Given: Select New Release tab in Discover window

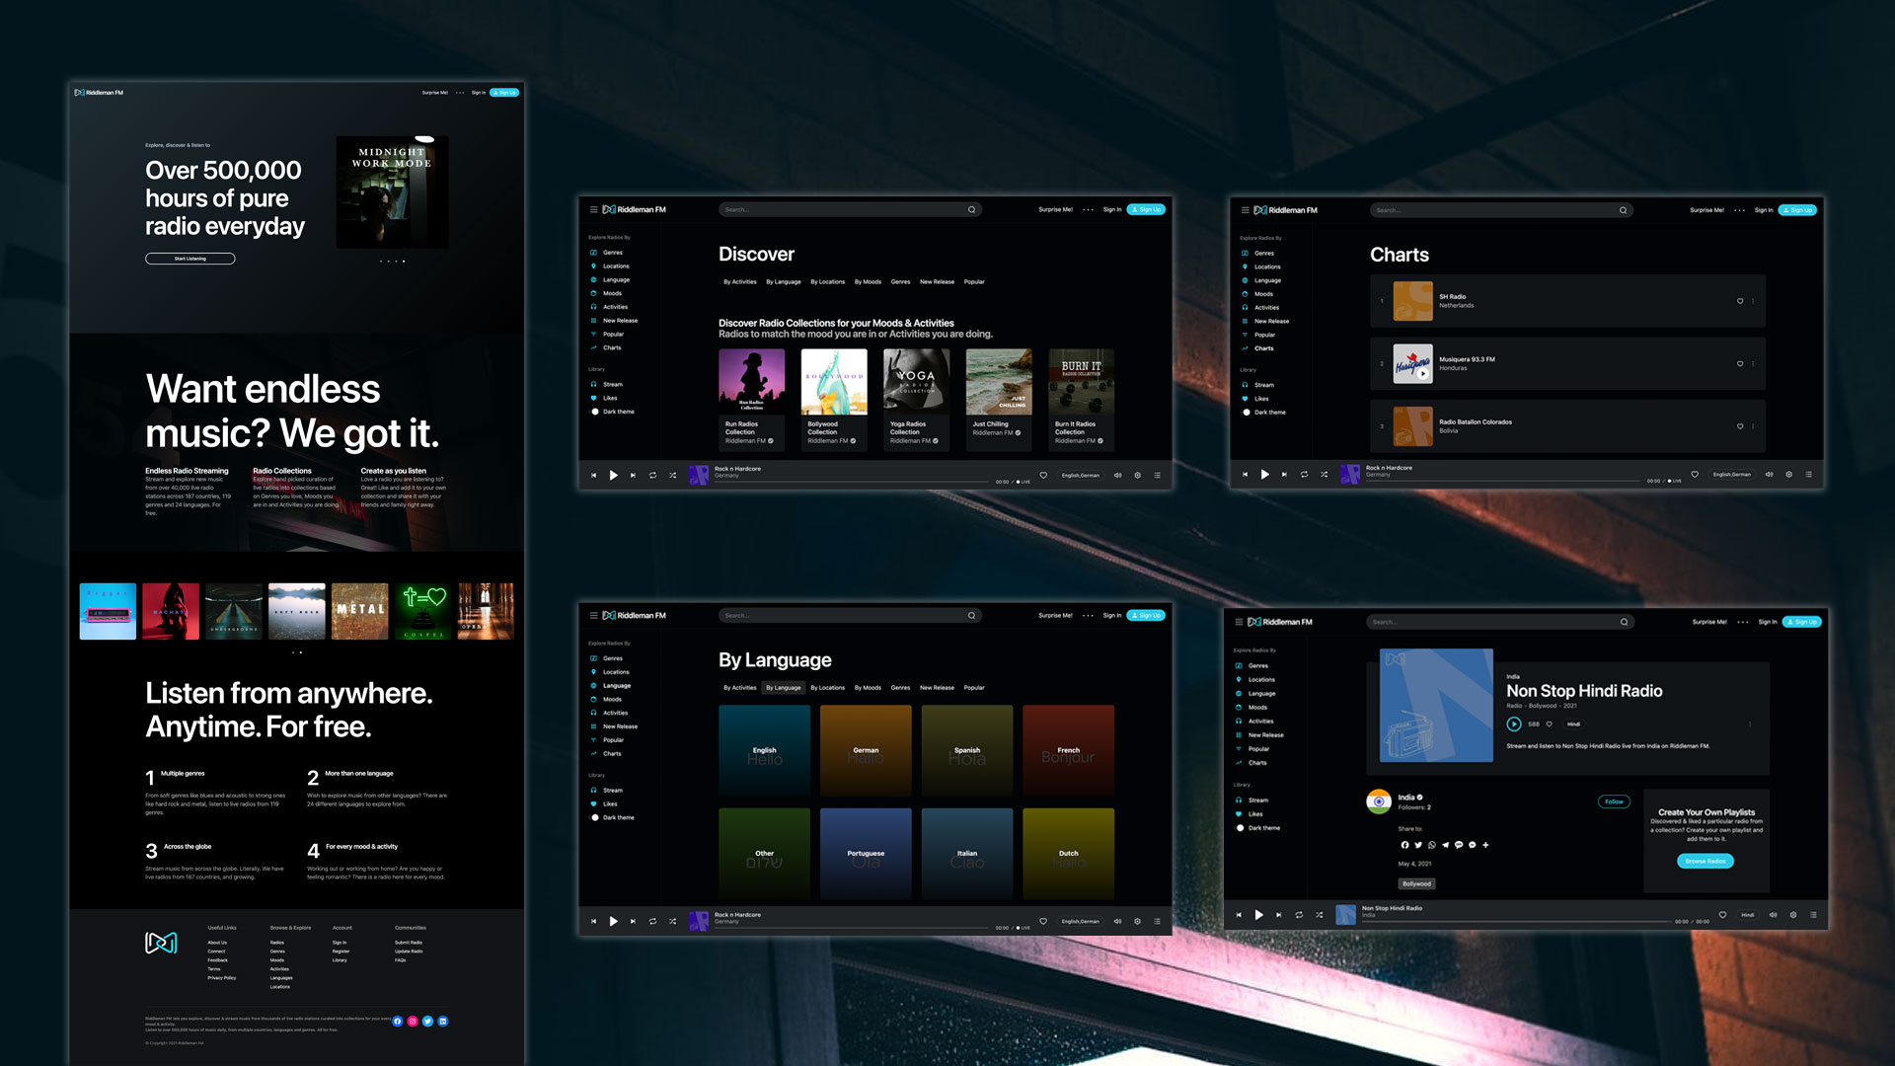Looking at the screenshot, I should click(x=937, y=281).
